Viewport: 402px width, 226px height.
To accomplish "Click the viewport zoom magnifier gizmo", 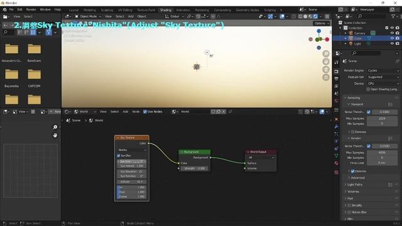I will pos(326,54).
